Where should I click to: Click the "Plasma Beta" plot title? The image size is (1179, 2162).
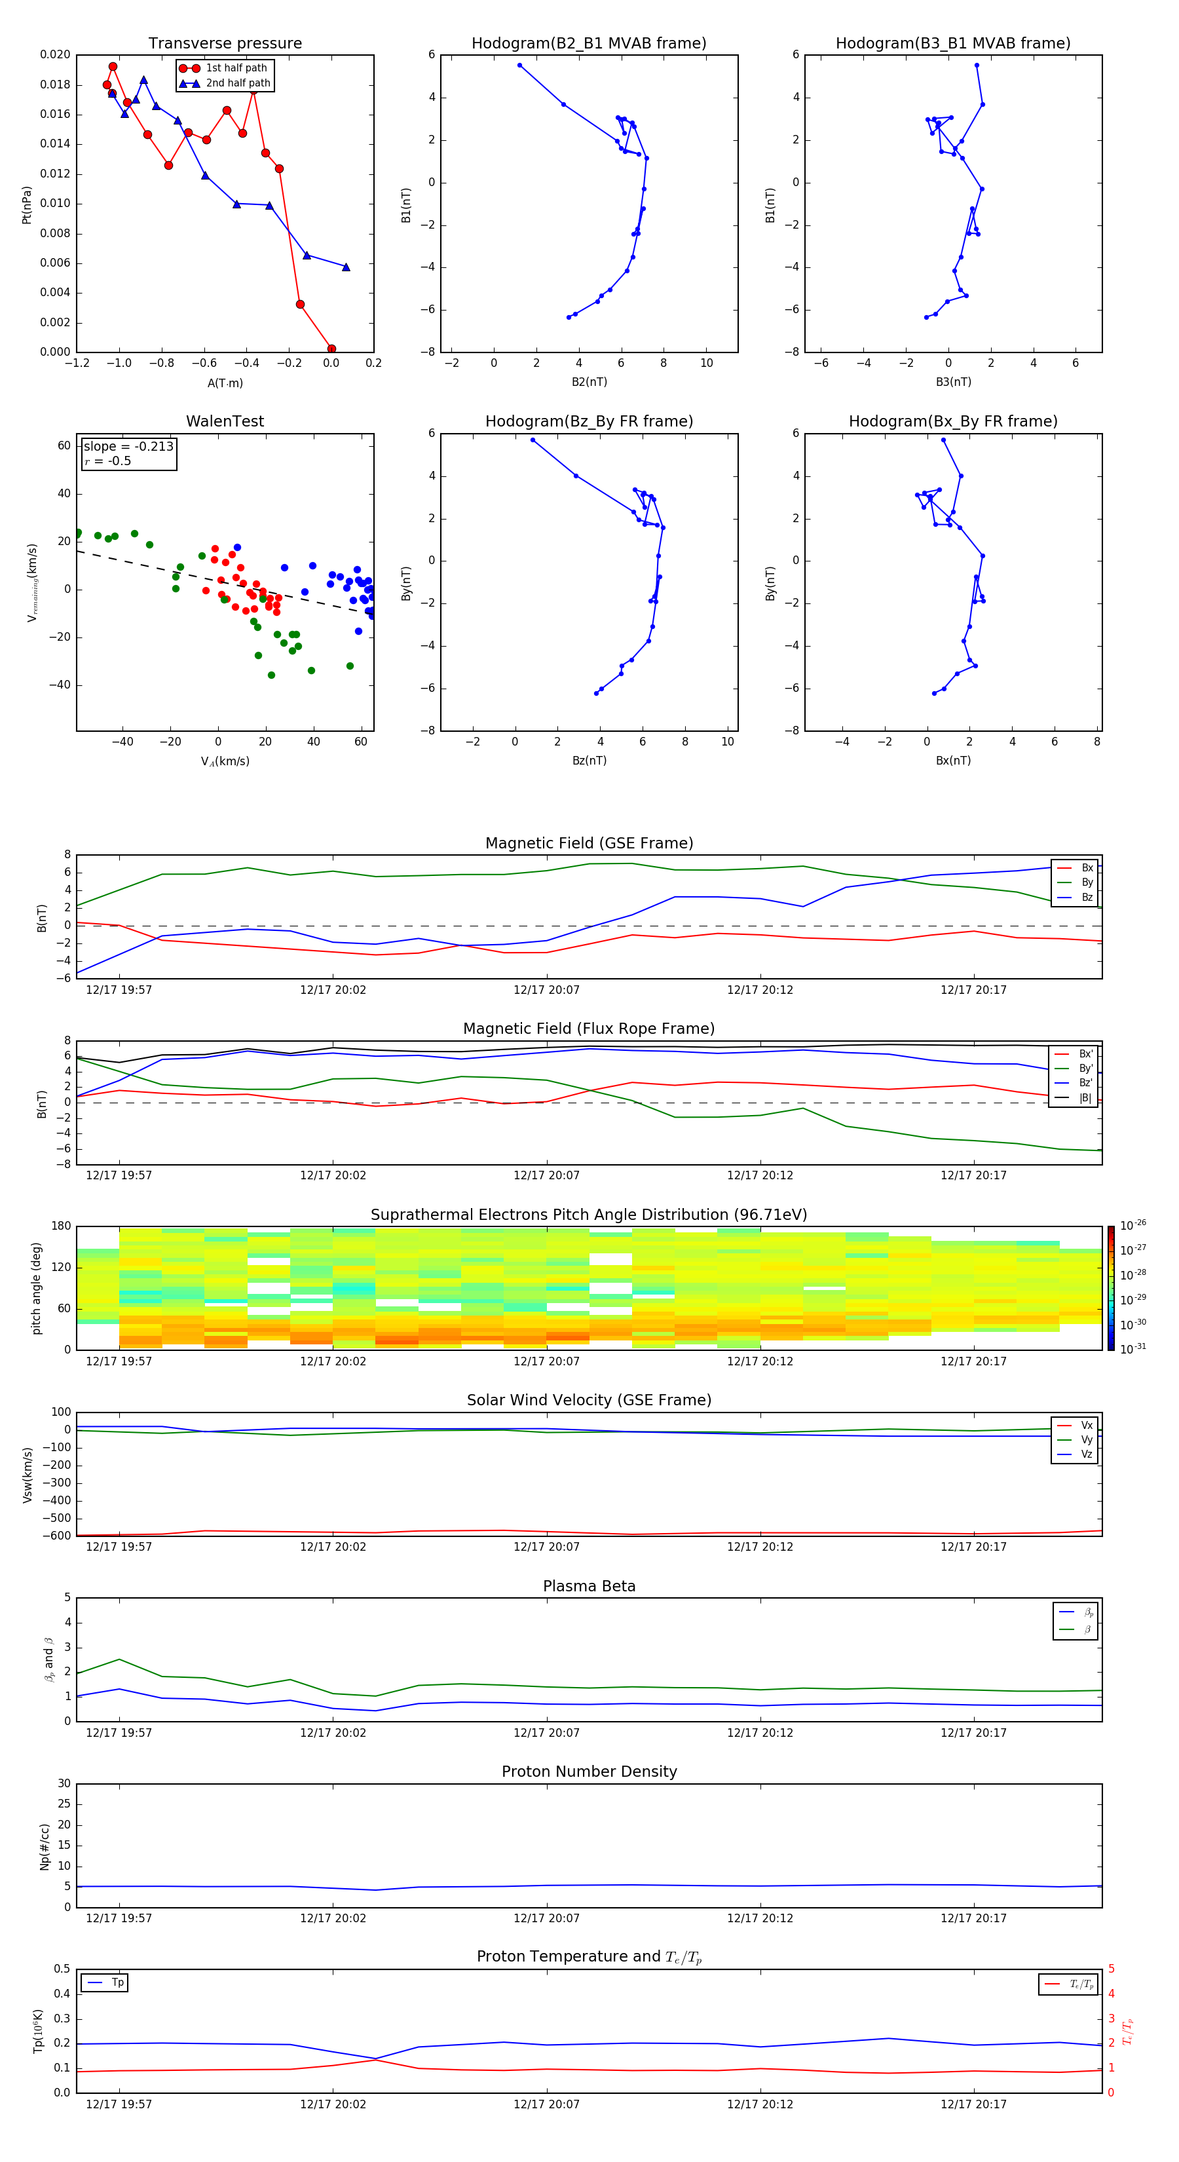[x=589, y=1586]
